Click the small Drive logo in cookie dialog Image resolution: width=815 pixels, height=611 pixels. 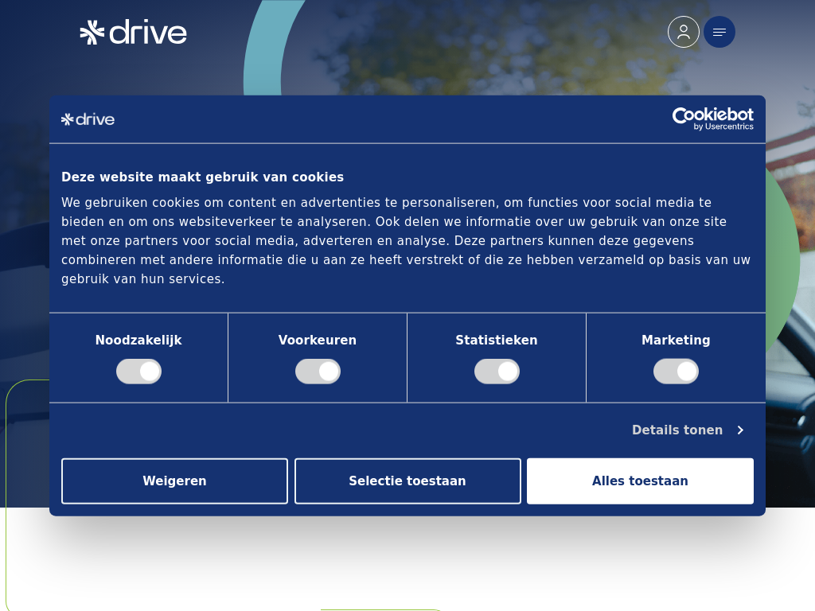pyautogui.click(x=88, y=119)
